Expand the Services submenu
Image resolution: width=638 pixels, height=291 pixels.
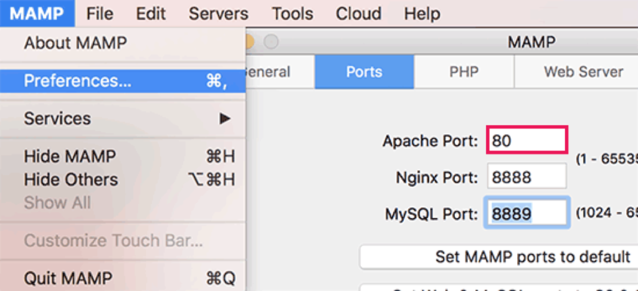(123, 118)
